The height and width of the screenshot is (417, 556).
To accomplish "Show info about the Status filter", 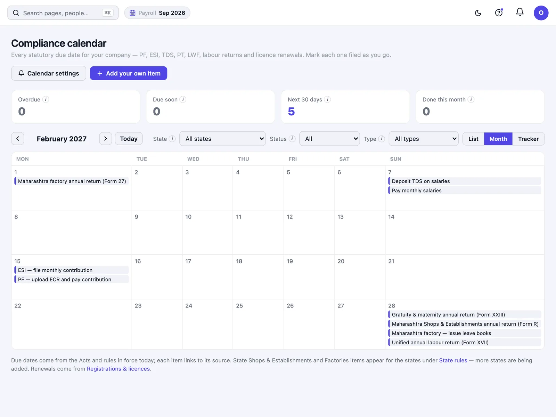I will pyautogui.click(x=292, y=139).
